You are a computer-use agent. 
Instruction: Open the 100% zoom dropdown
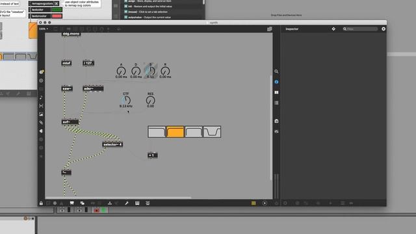click(x=44, y=29)
